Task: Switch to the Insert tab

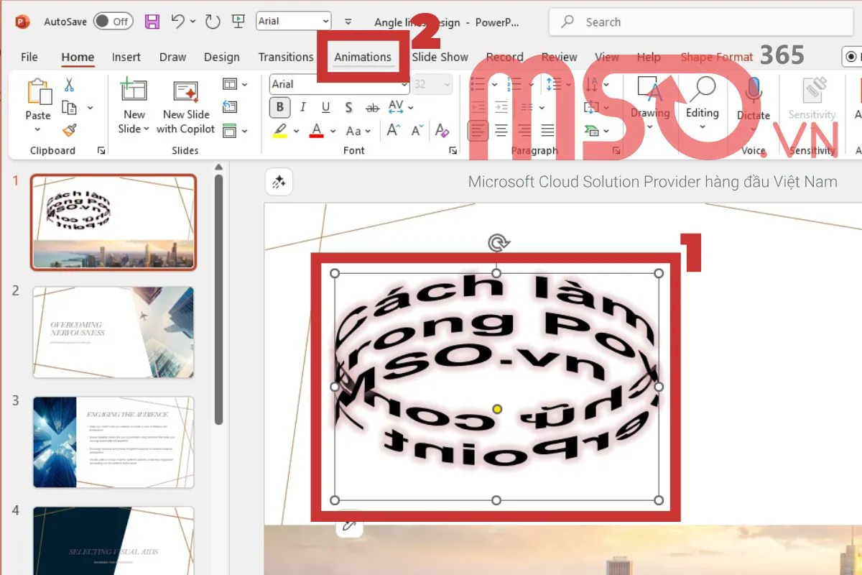Action: (126, 57)
